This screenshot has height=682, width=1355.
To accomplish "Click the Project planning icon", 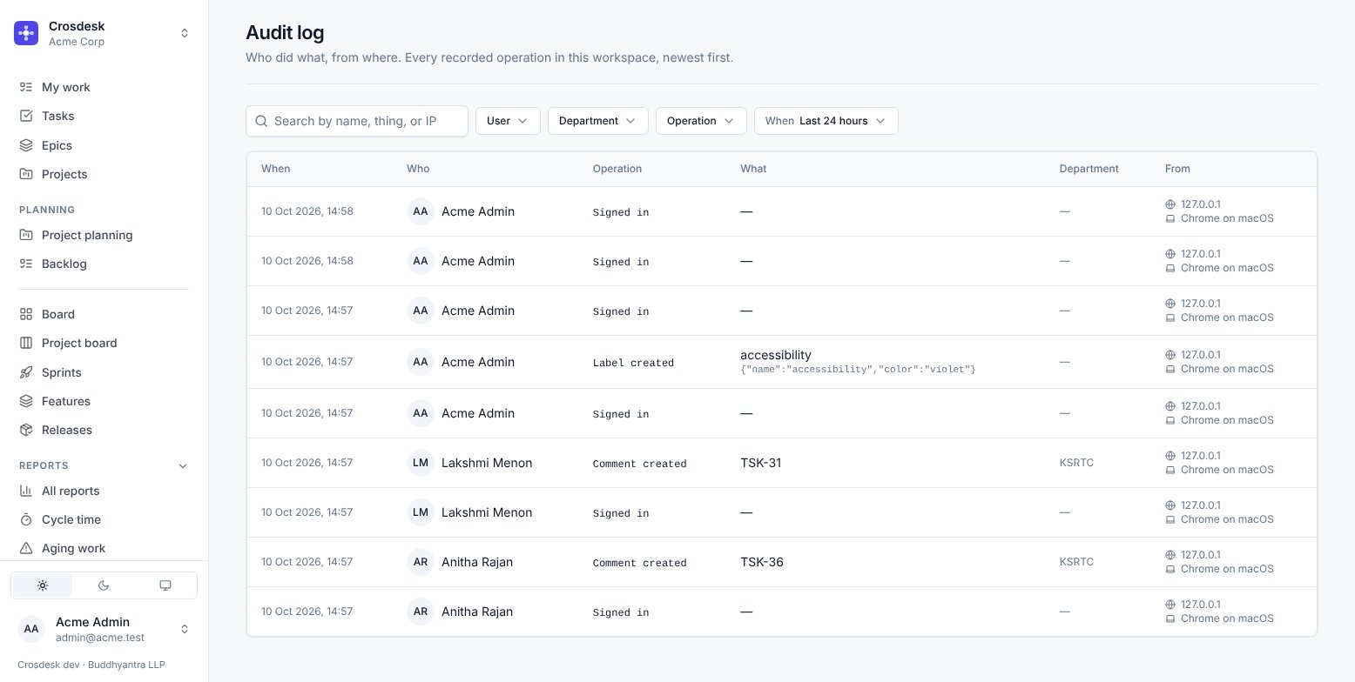I will pyautogui.click(x=26, y=235).
